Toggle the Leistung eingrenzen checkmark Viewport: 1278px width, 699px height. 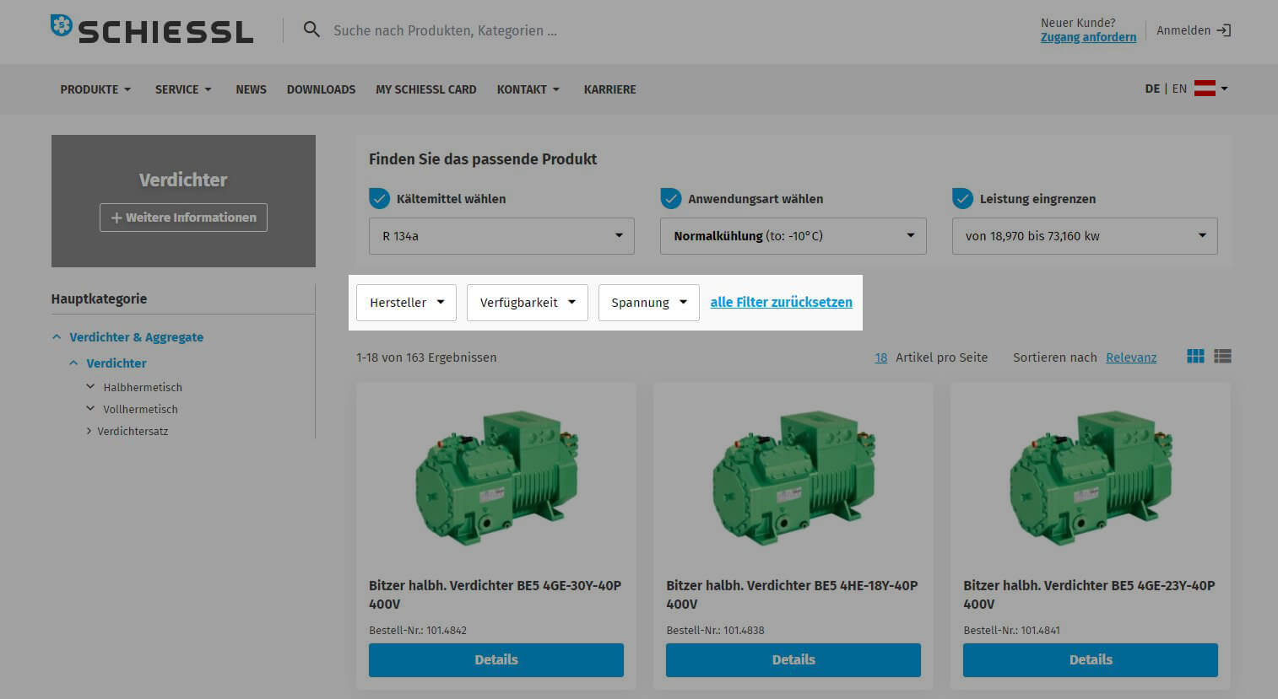[x=962, y=199]
